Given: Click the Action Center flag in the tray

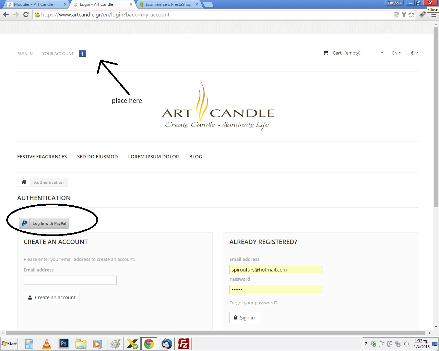Looking at the screenshot, I should [x=381, y=344].
